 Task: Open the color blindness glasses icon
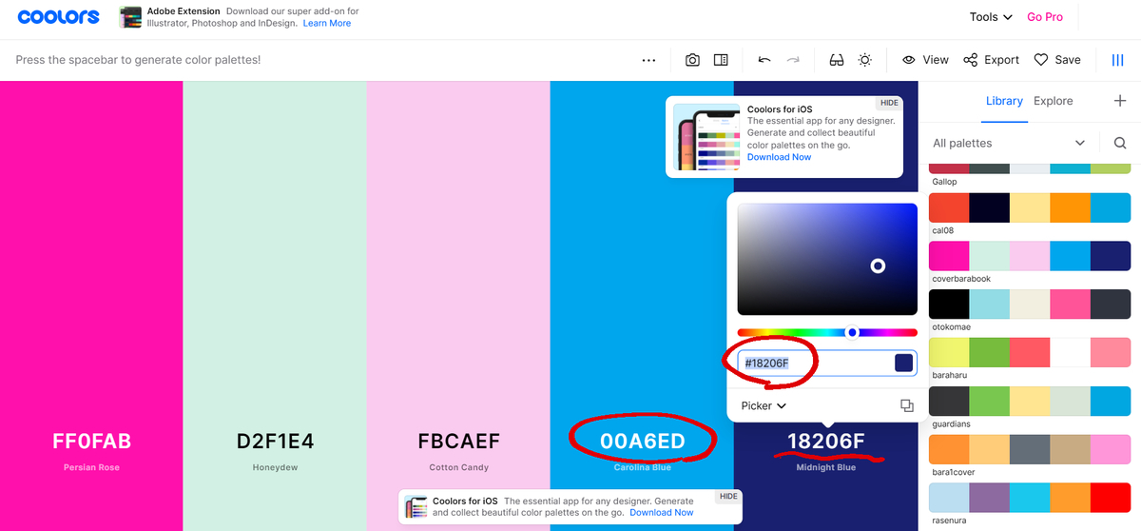(x=837, y=60)
